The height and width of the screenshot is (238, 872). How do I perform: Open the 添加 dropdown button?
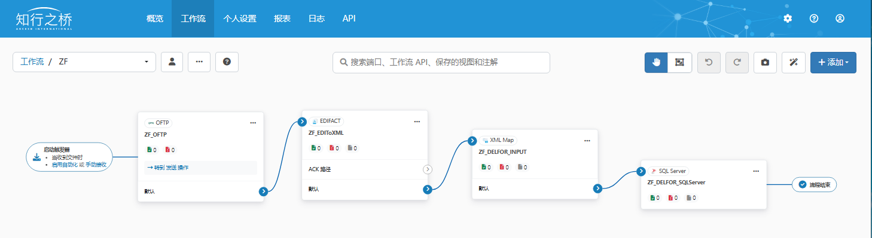(x=833, y=62)
